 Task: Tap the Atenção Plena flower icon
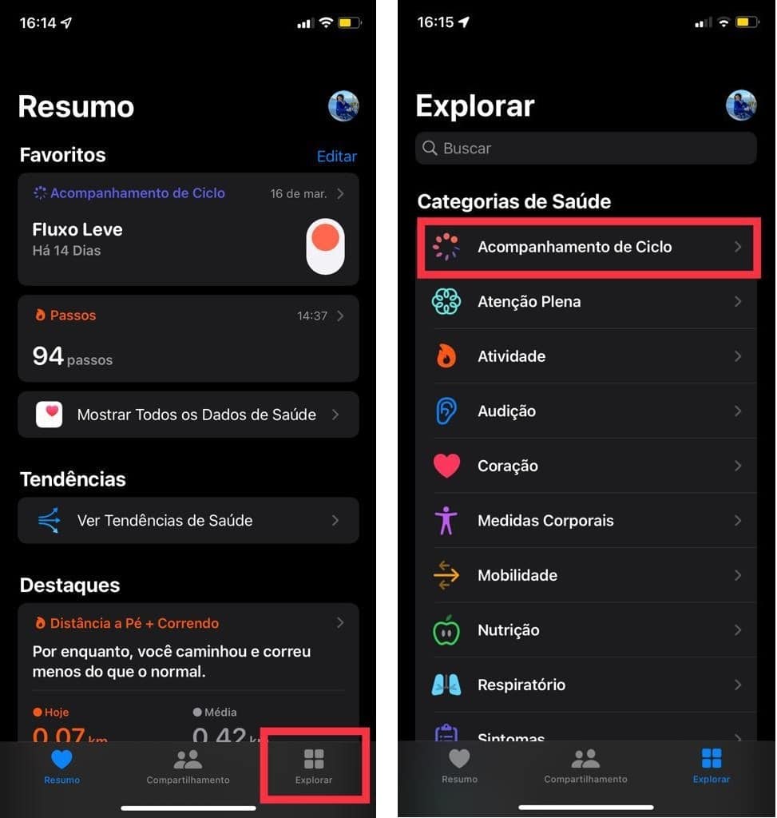click(446, 301)
